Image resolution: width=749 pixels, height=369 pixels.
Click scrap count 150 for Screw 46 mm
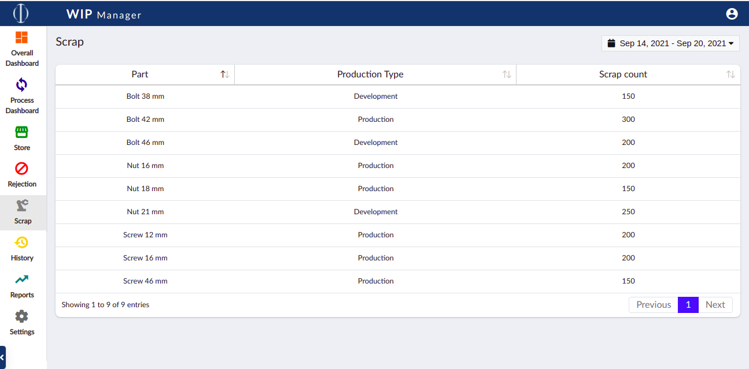[x=628, y=281]
